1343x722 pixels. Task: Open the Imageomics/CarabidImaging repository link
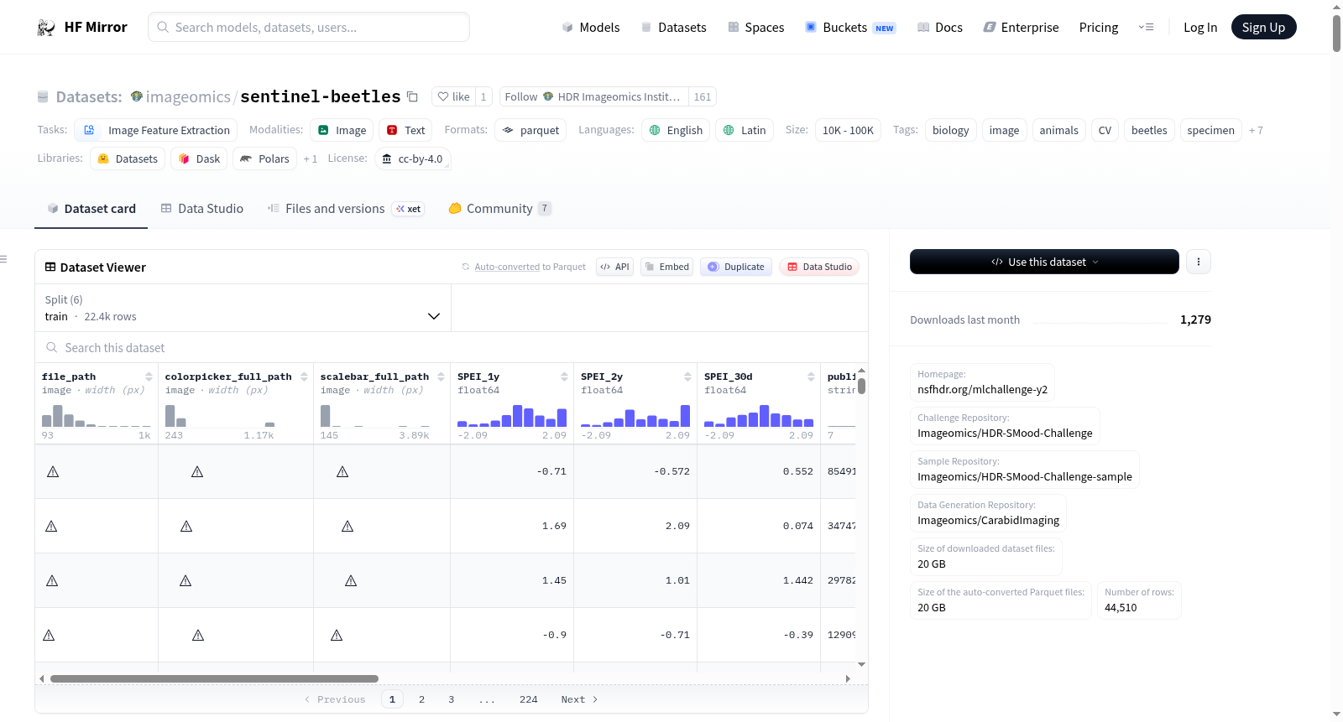(988, 521)
